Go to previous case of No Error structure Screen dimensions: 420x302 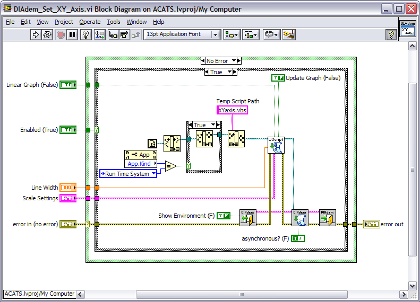pyautogui.click(x=203, y=61)
